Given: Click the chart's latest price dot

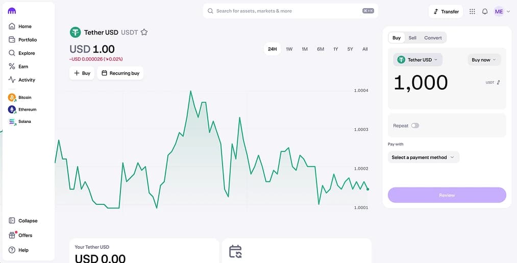Looking at the screenshot, I should (367, 189).
